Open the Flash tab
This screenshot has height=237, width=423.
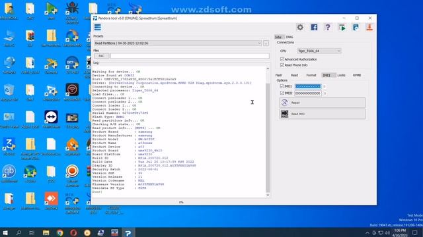(279, 75)
